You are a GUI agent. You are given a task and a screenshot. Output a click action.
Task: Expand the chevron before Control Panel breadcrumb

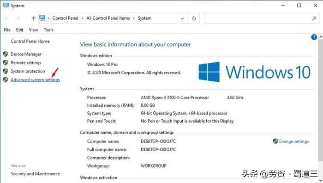48,18
